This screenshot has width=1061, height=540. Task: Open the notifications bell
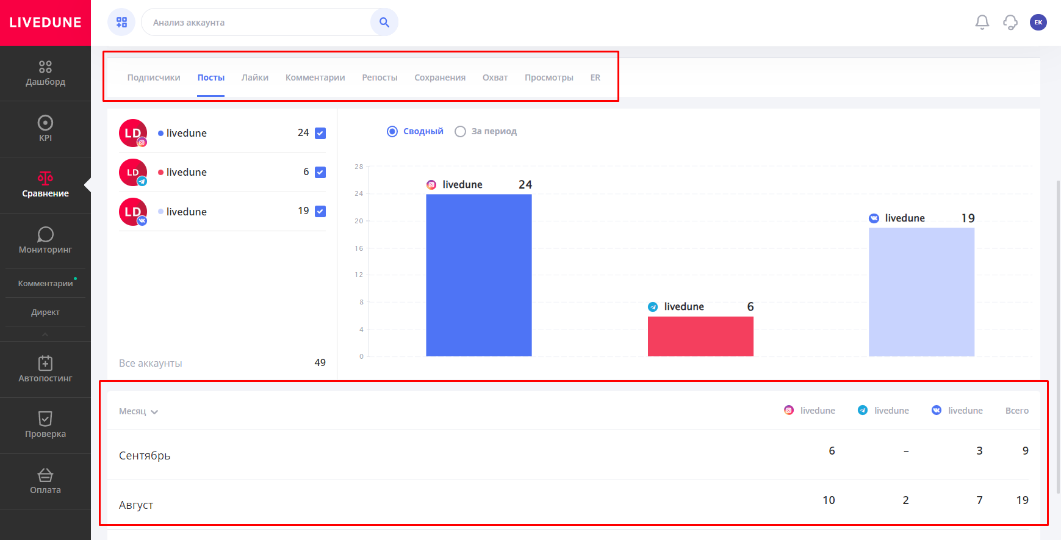(x=982, y=23)
